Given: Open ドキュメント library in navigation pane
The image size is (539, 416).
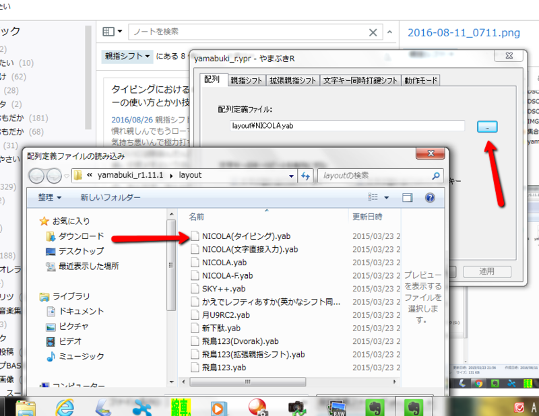Looking at the screenshot, I should (x=75, y=311).
